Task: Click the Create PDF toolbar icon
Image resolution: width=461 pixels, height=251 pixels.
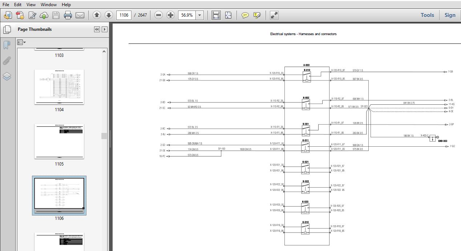Action: click(x=8, y=15)
